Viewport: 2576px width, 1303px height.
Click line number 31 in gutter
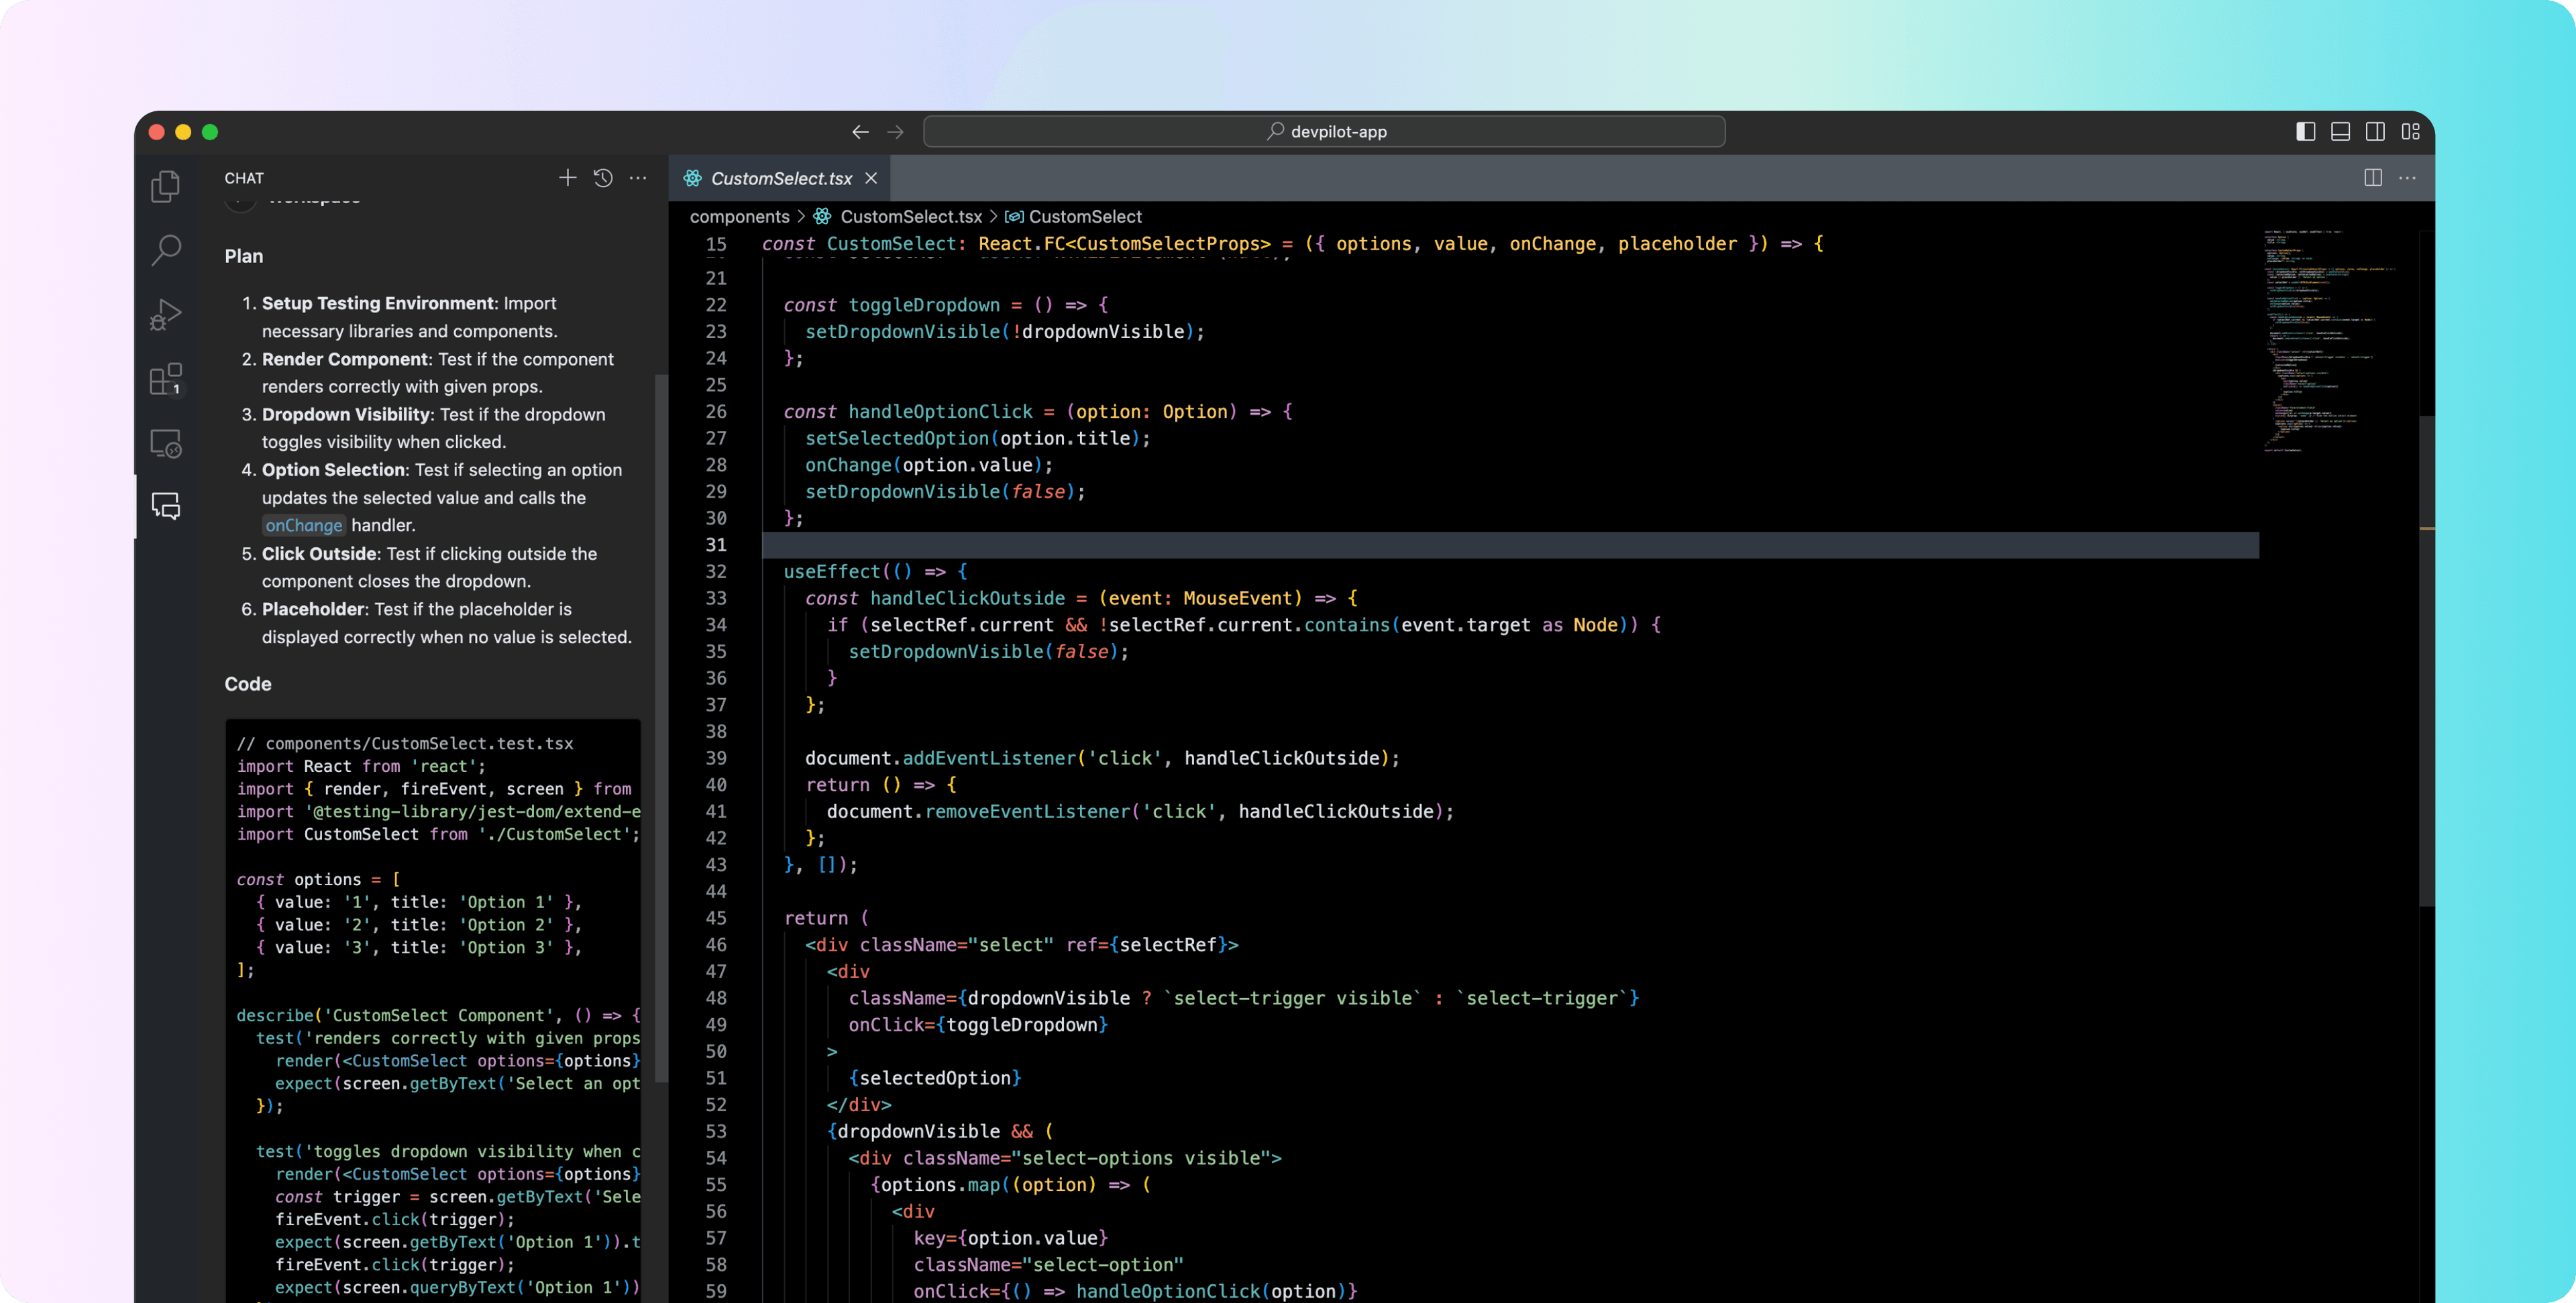[x=716, y=545]
